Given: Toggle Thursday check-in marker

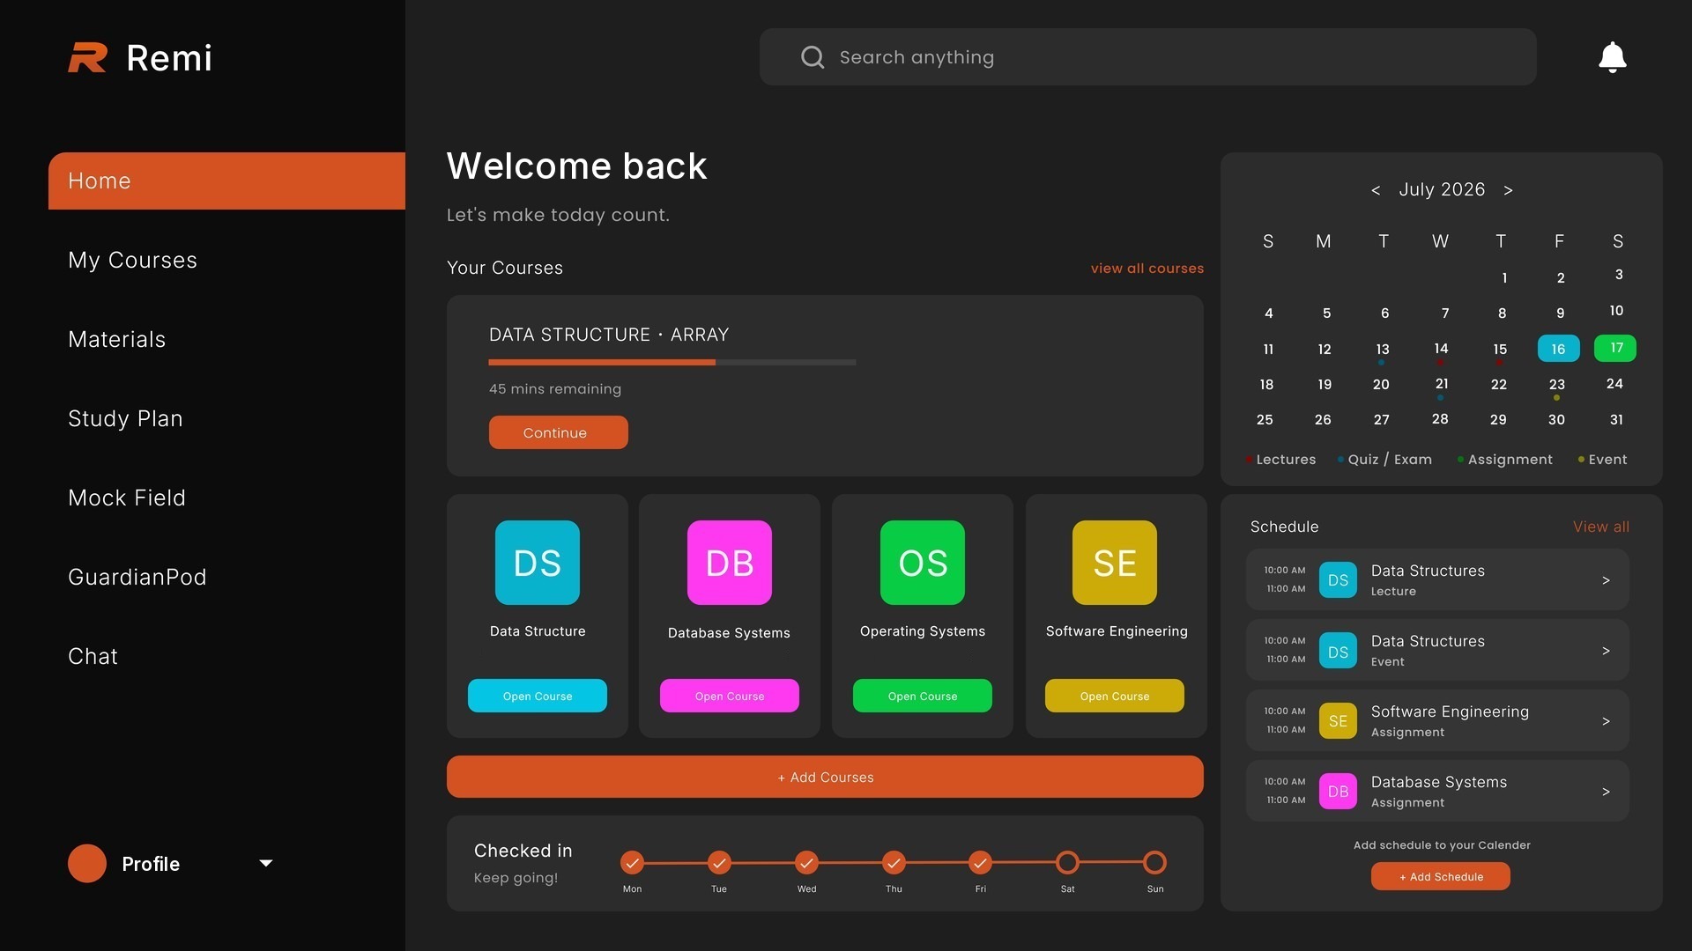Looking at the screenshot, I should [894, 862].
